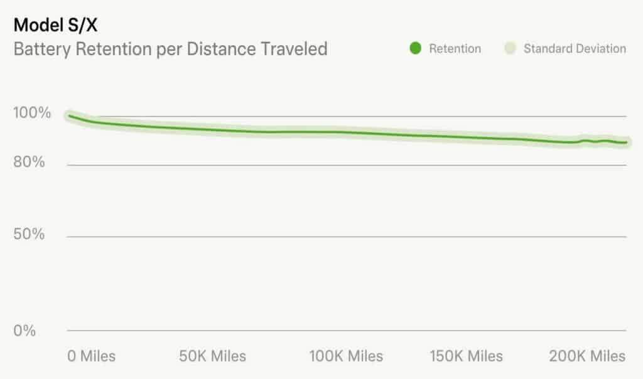Click the 200K Miles axis label
This screenshot has width=643, height=379.
tap(588, 356)
